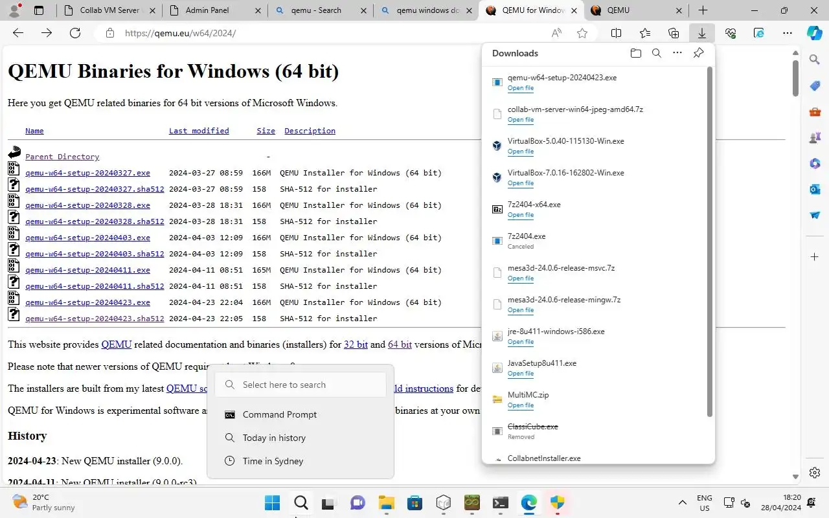Open sidebar settings gear icon

(x=815, y=473)
